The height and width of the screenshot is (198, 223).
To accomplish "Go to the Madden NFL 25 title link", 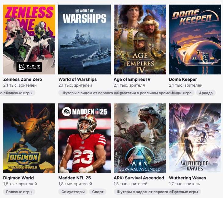I will pyautogui.click(x=74, y=178).
